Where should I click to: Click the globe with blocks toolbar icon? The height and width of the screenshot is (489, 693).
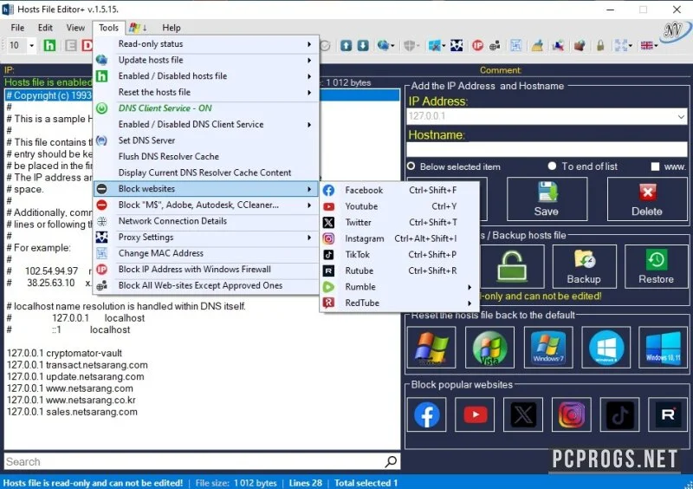click(495, 45)
